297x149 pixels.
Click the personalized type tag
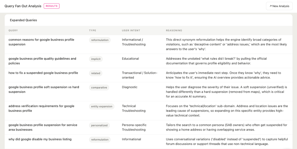99,125
